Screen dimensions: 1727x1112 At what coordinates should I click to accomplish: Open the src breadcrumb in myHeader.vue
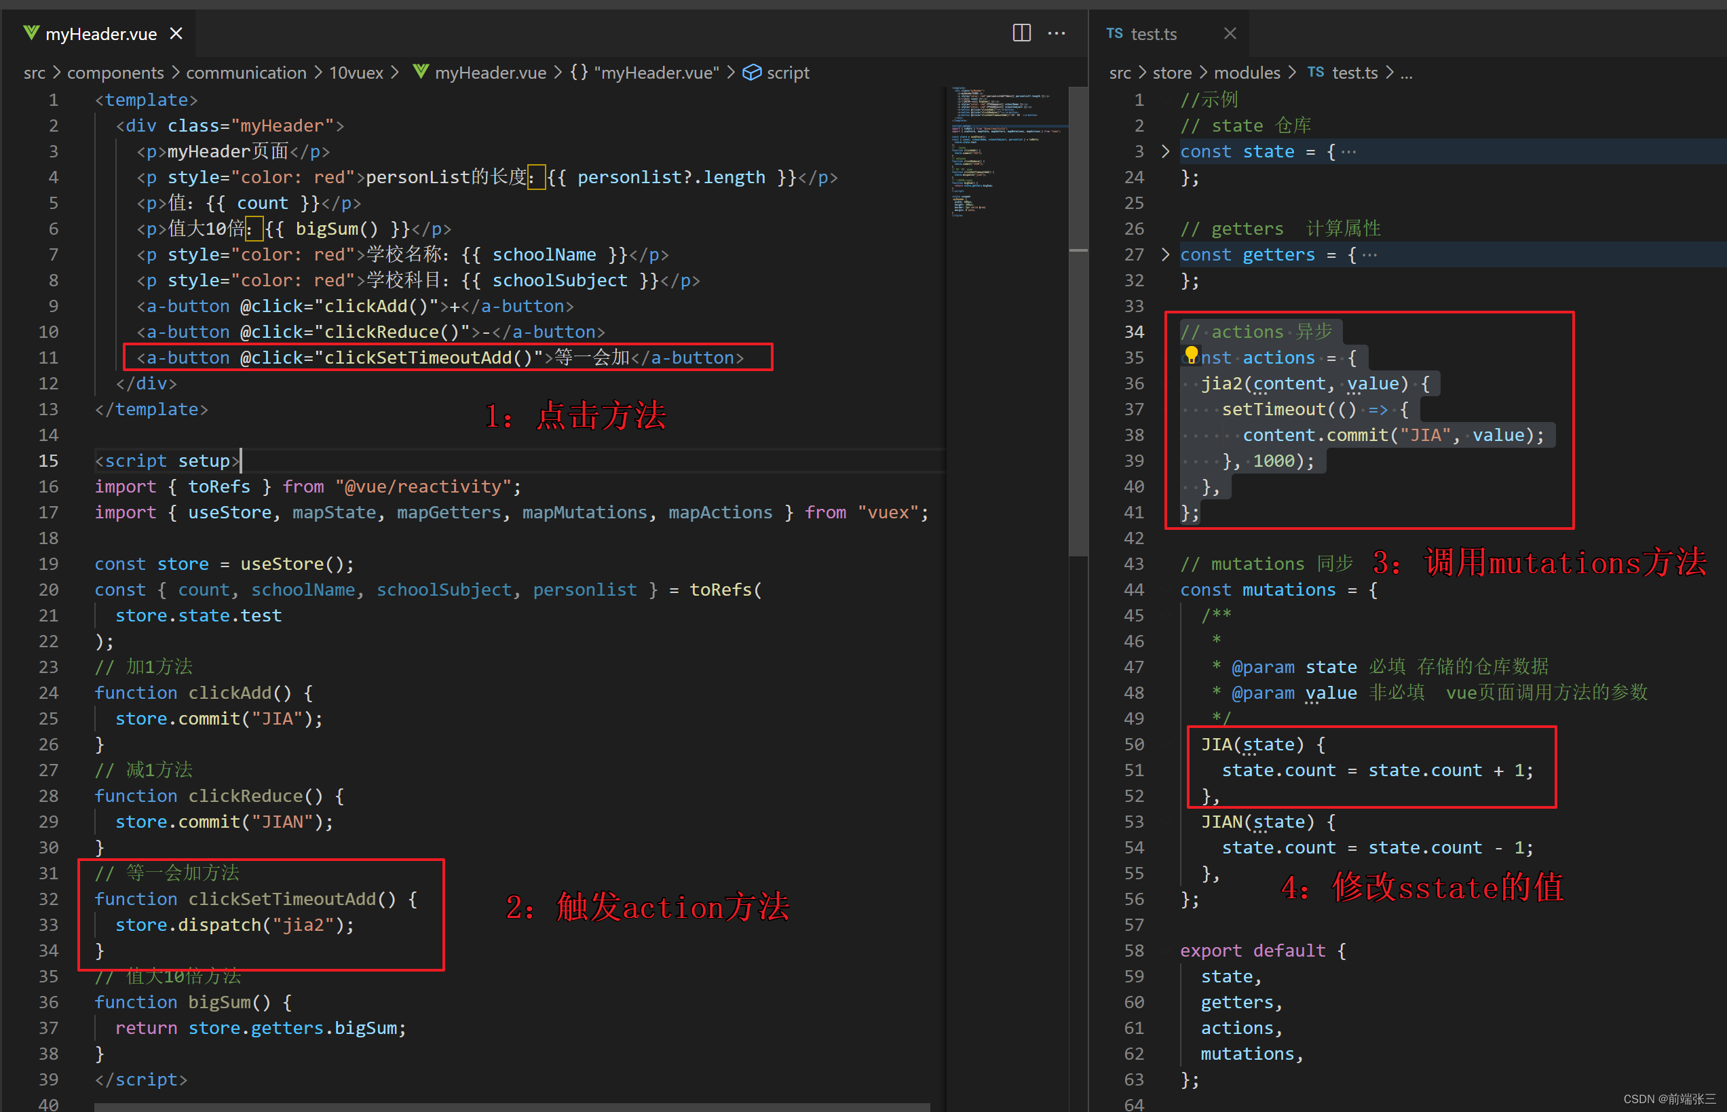pos(34,73)
